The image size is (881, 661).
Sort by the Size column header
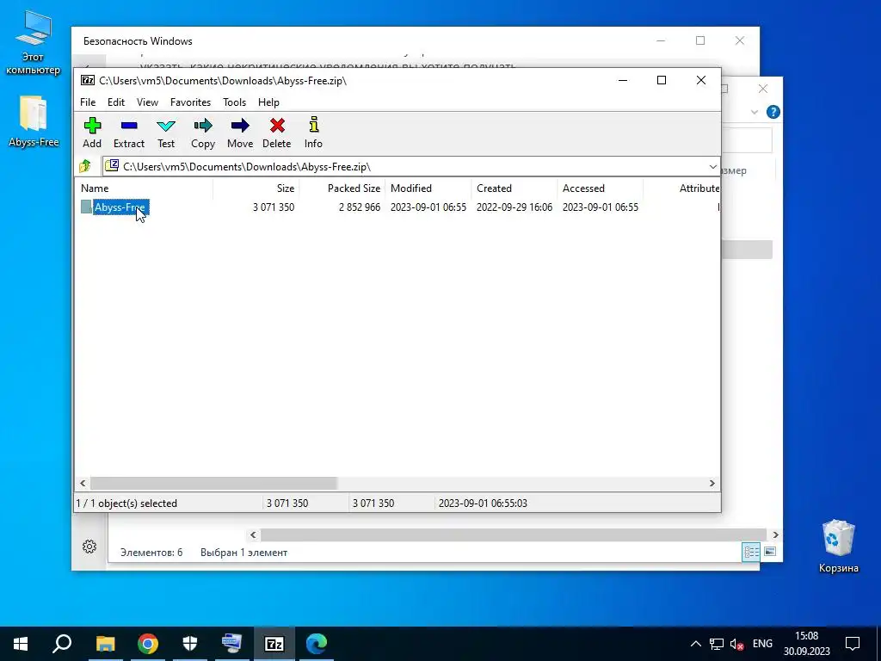pos(256,188)
